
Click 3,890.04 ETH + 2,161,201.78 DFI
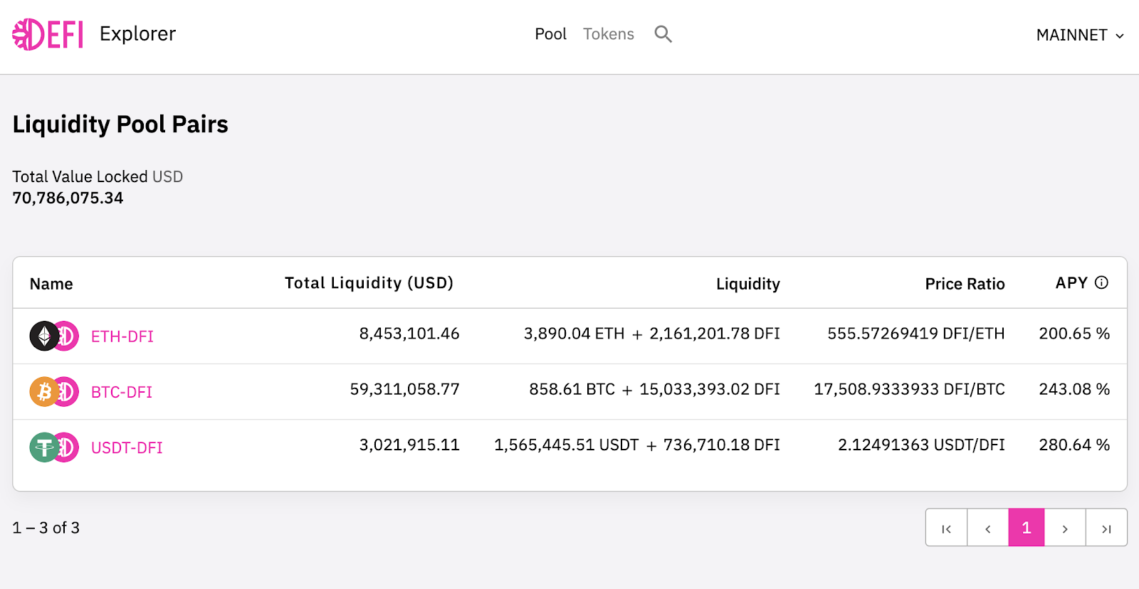pos(652,334)
